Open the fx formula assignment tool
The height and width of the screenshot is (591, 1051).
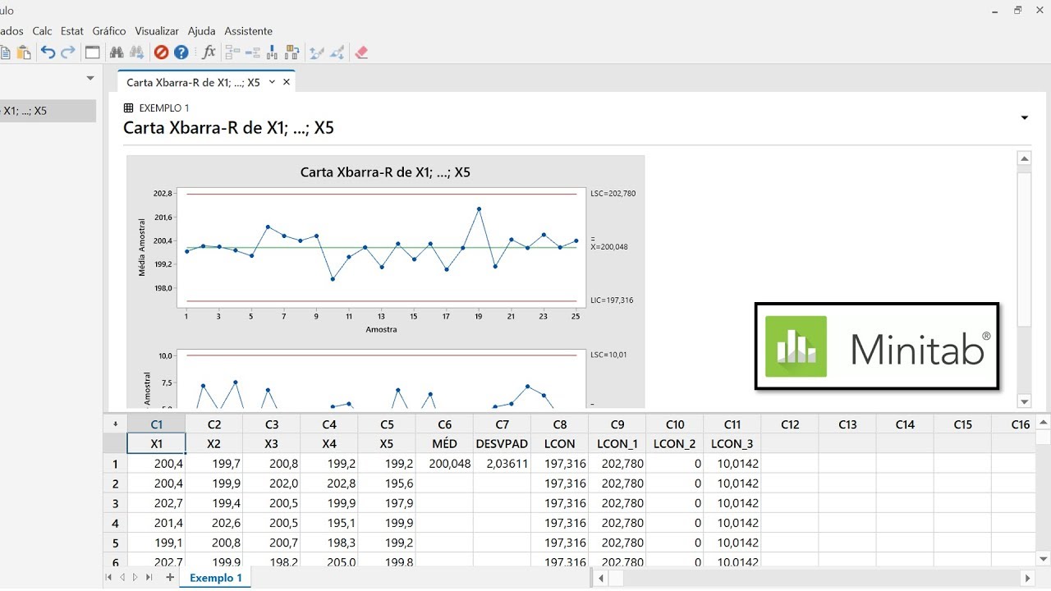click(x=209, y=53)
